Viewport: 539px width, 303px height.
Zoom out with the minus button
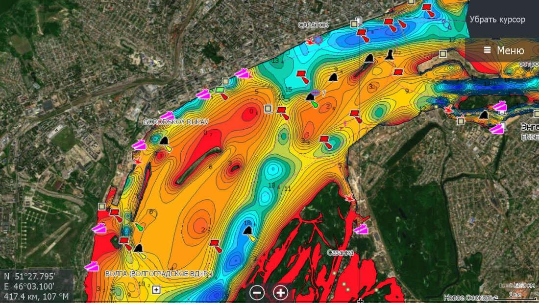click(x=257, y=293)
